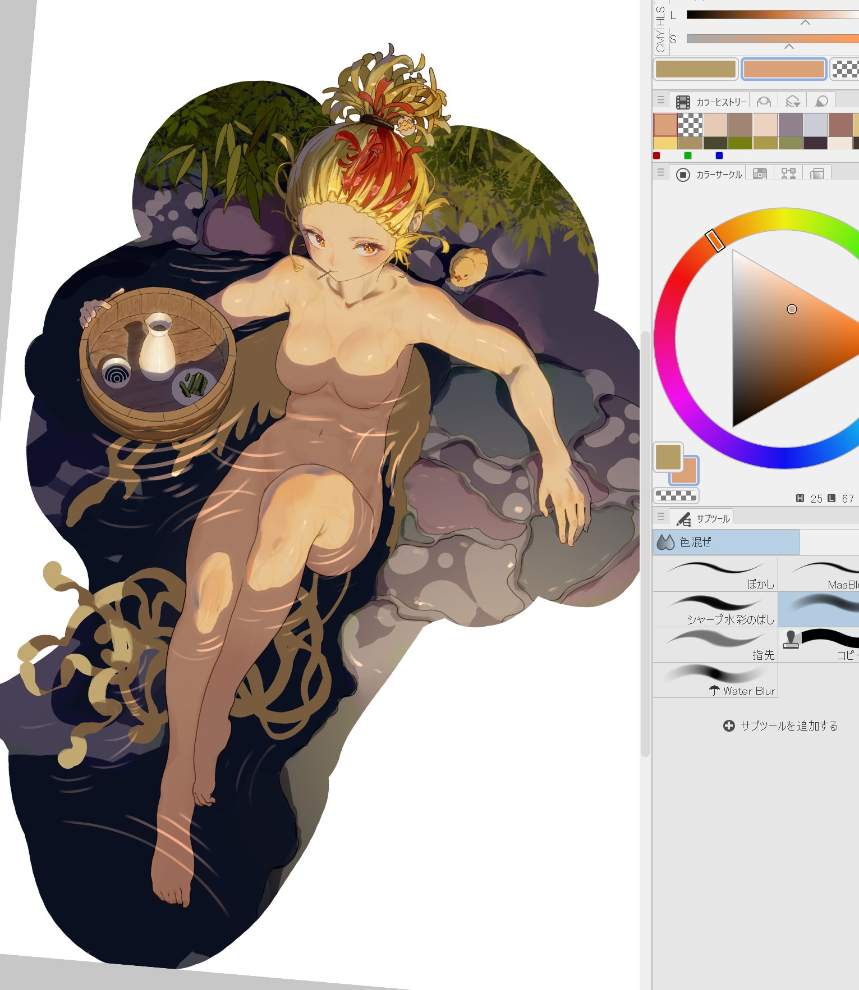
Task: Open the Intermediate Color panel icon tab
Action: [788, 174]
